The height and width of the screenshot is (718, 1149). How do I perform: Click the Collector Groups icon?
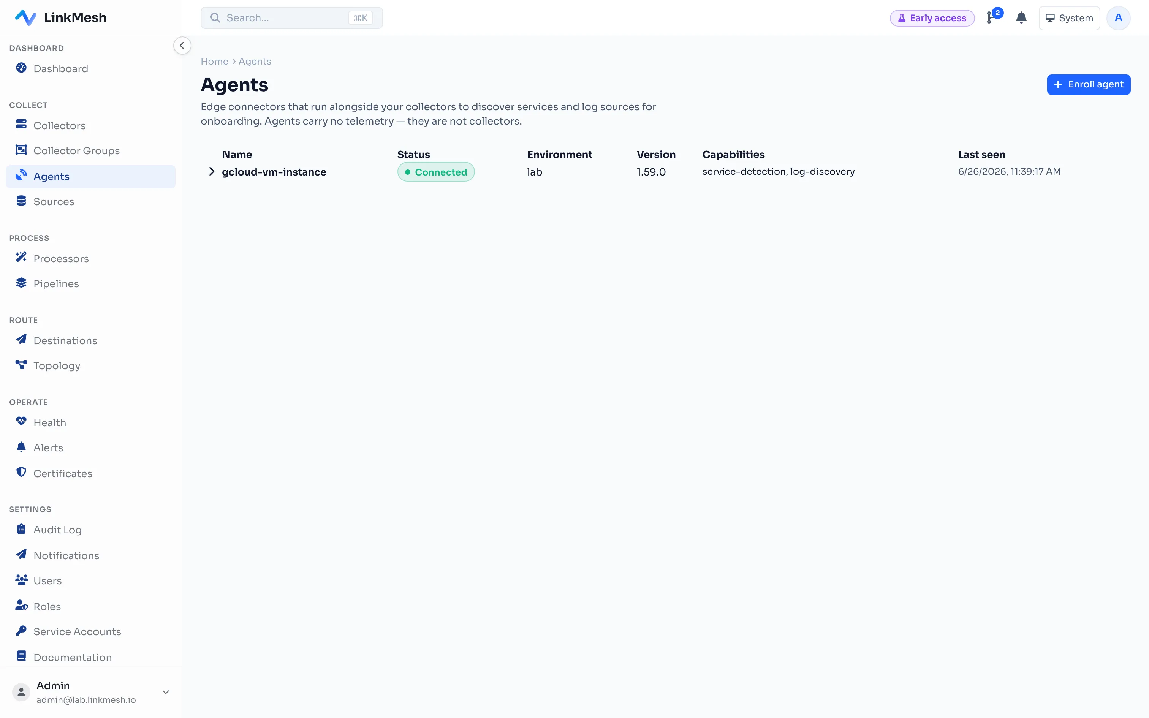21,150
